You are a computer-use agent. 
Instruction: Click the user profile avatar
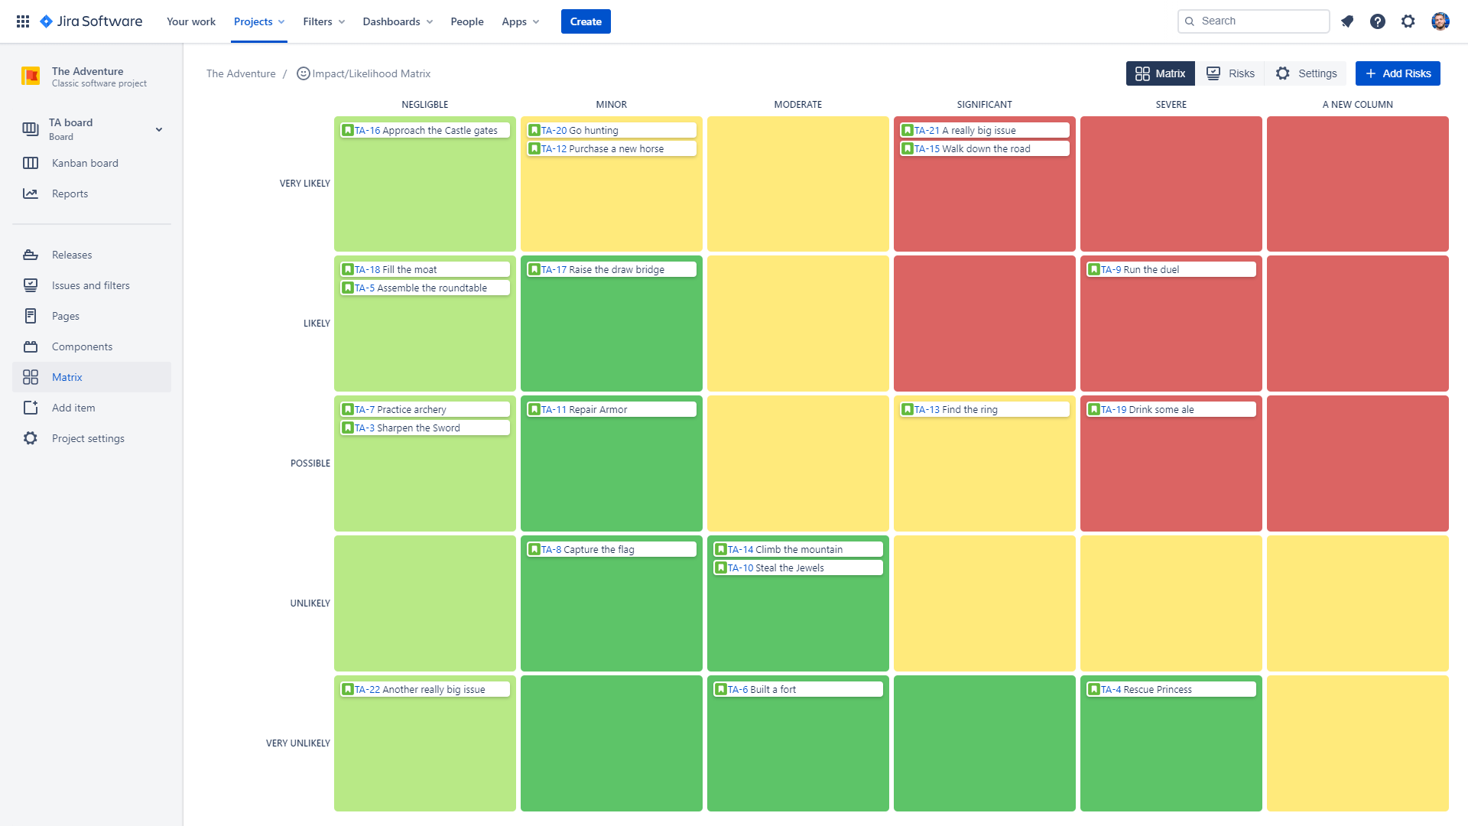(x=1440, y=21)
